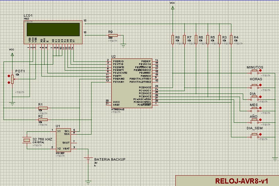
Task: Click the AÑO label text
Action: pos(254,116)
